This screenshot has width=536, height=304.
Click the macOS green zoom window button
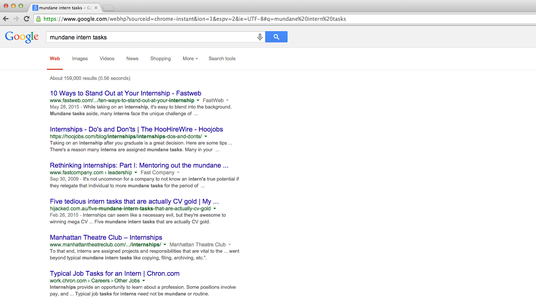click(x=21, y=6)
